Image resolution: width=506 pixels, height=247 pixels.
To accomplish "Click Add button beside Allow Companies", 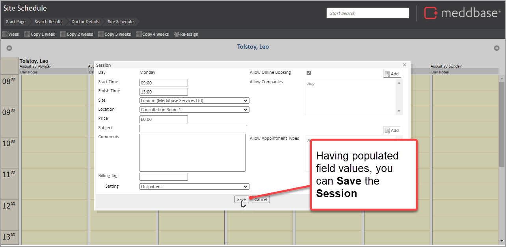I will coord(392,74).
